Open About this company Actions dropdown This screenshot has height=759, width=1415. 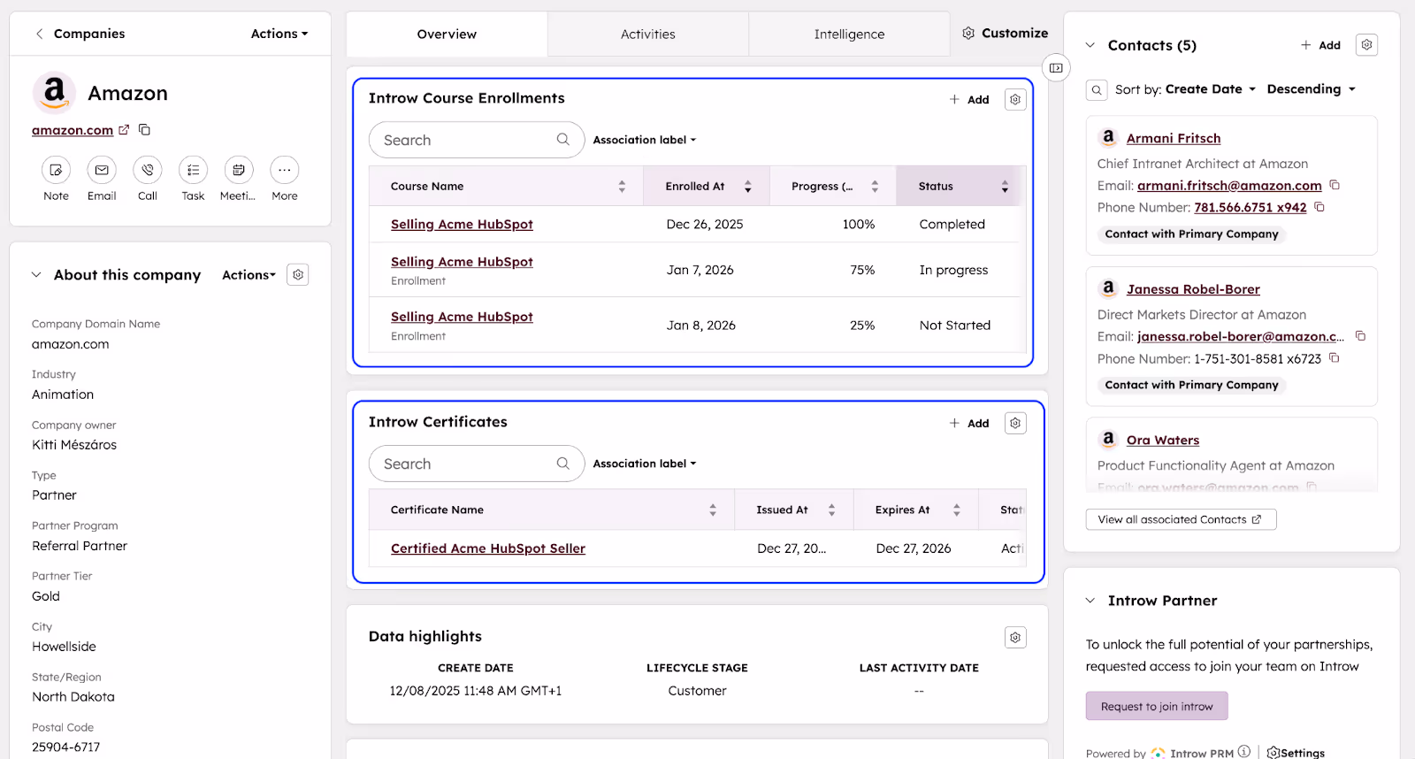pyautogui.click(x=249, y=275)
